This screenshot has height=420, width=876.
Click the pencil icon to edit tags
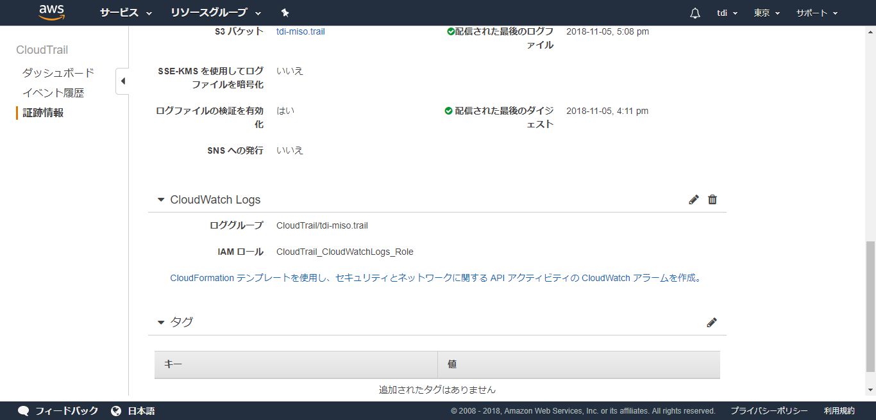point(711,323)
